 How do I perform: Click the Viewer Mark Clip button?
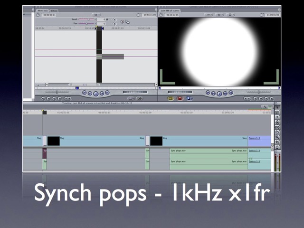click(48, 99)
